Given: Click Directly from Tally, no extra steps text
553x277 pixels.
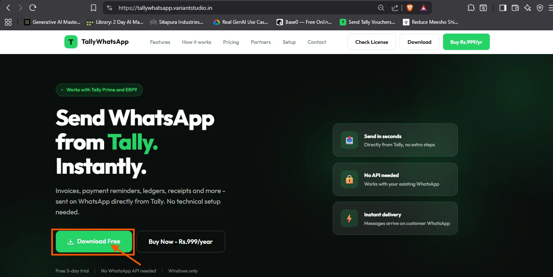Looking at the screenshot, I should [400, 145].
